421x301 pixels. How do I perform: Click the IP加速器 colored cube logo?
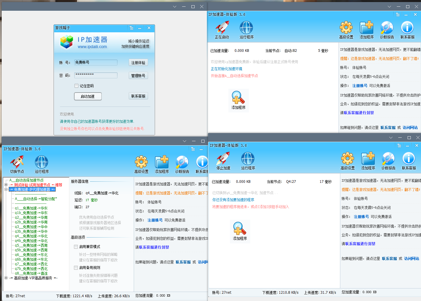66,42
